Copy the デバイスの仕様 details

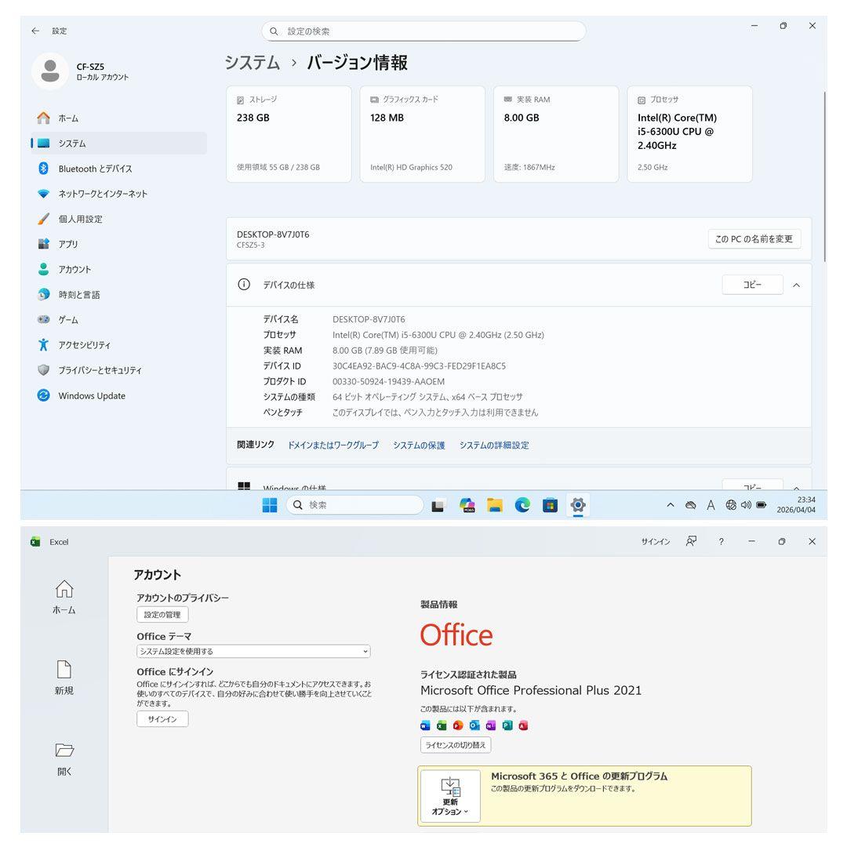pos(752,285)
